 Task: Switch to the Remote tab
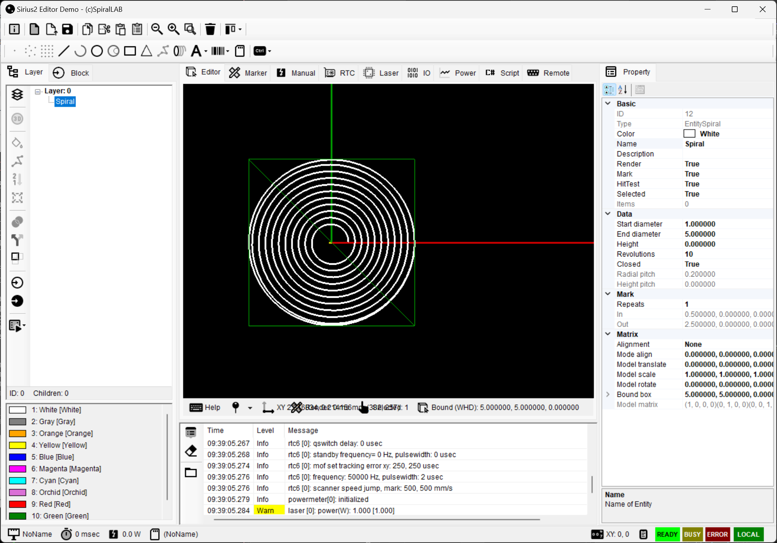[548, 73]
